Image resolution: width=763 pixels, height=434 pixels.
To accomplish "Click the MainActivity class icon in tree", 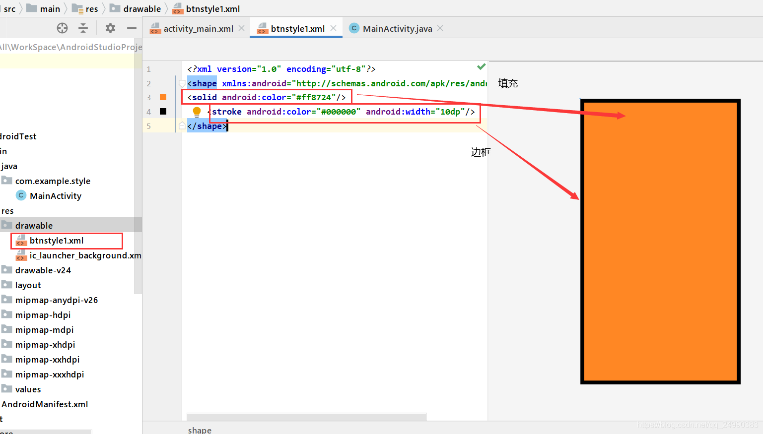I will (x=21, y=195).
